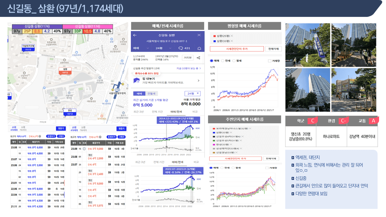
Task: Select 비교 tab above the 2014.12~2022.09 chart
Action: (195, 112)
